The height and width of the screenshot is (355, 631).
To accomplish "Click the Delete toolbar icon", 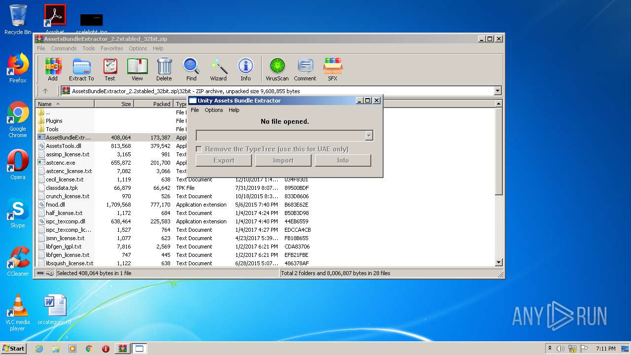I will tap(164, 69).
